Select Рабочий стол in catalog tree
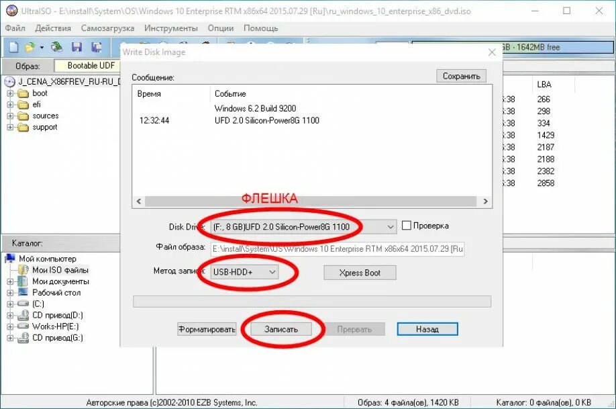Screen dimensions: 616x409 (x=56, y=293)
